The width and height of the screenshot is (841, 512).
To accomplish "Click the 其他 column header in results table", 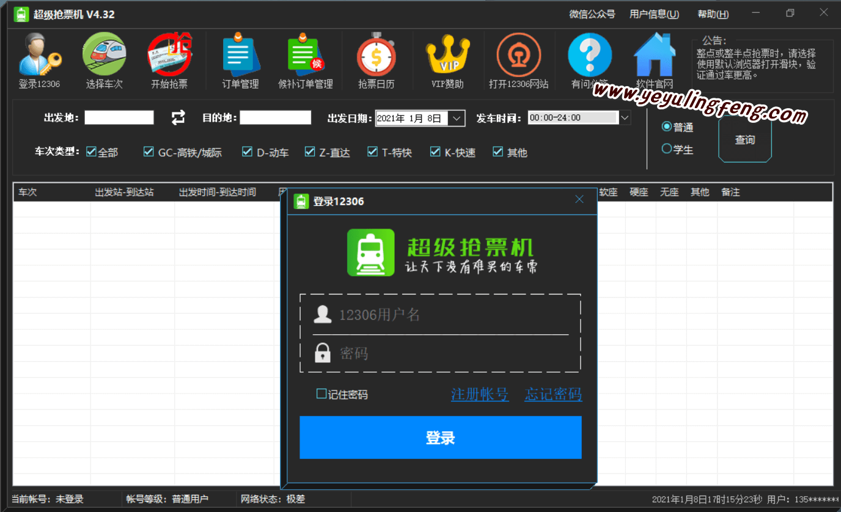I will (700, 192).
